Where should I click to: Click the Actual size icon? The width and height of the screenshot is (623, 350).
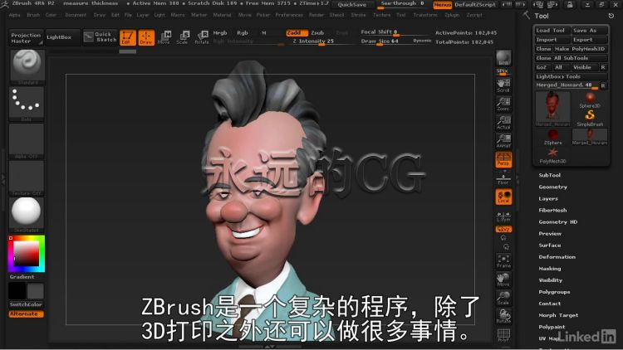pyautogui.click(x=503, y=123)
